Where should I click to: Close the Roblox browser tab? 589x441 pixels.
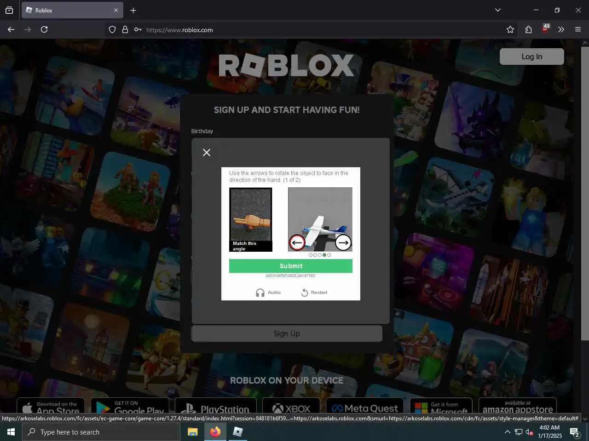pos(116,10)
